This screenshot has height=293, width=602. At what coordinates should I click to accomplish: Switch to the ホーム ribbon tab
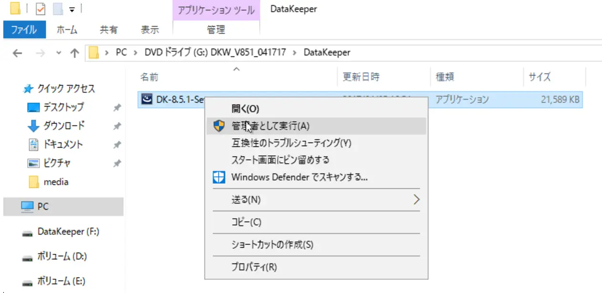(x=67, y=30)
